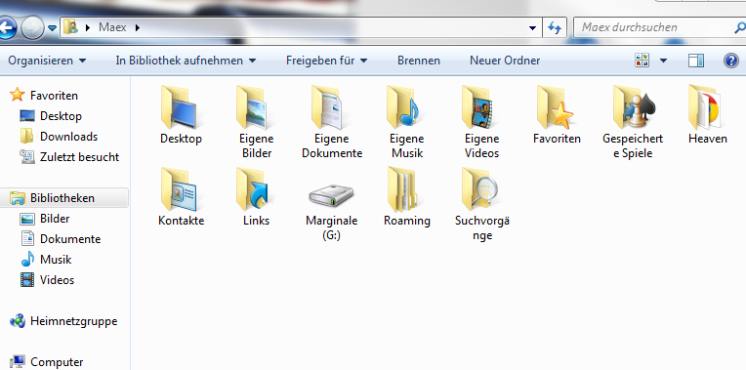This screenshot has width=746, height=370.
Task: Change view using the view icon button
Action: tap(642, 61)
